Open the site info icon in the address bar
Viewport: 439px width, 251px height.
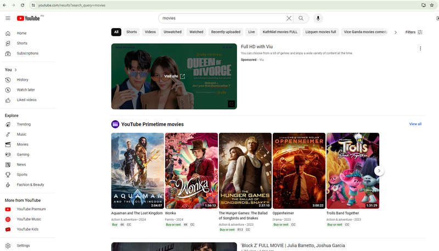(x=33, y=5)
